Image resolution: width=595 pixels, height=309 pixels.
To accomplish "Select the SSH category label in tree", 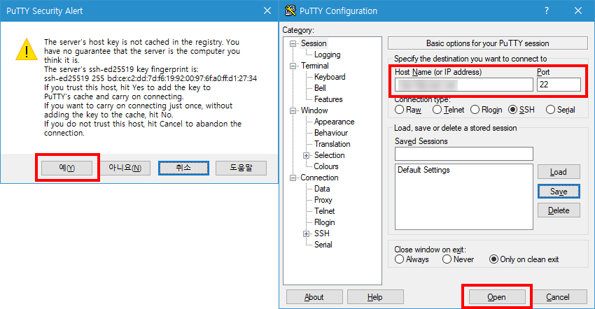I will coord(322,233).
